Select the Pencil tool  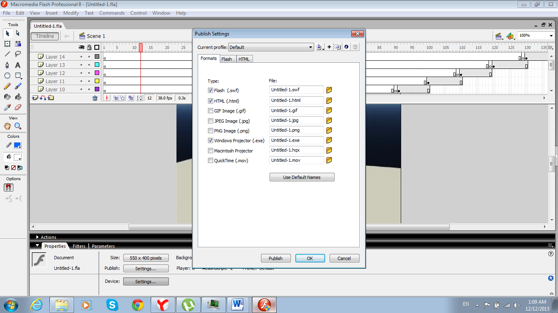pyautogui.click(x=7, y=86)
